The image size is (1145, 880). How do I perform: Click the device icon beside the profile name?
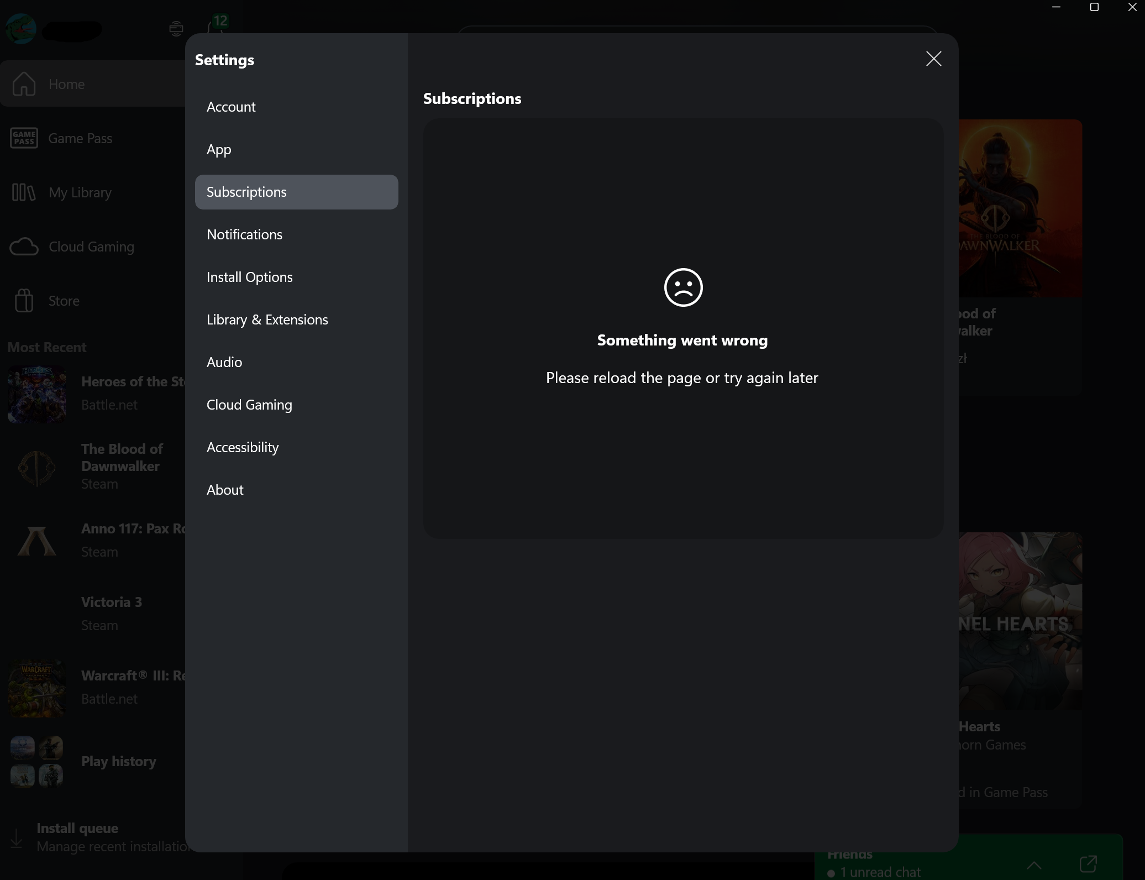click(176, 28)
